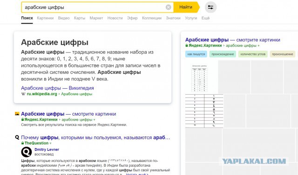The width and height of the screenshot is (298, 175).
Task: Click the images favicon beside left result
Action: [x=17, y=114]
